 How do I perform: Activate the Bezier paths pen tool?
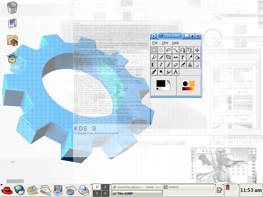click(x=183, y=50)
